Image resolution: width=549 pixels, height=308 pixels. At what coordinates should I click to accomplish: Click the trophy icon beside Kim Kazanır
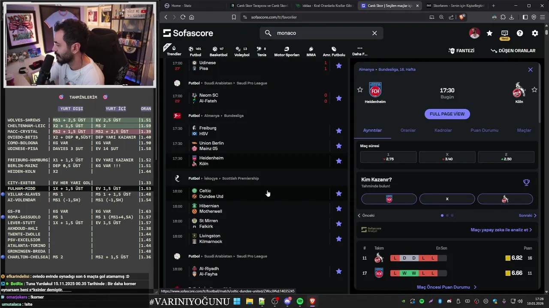tap(526, 182)
